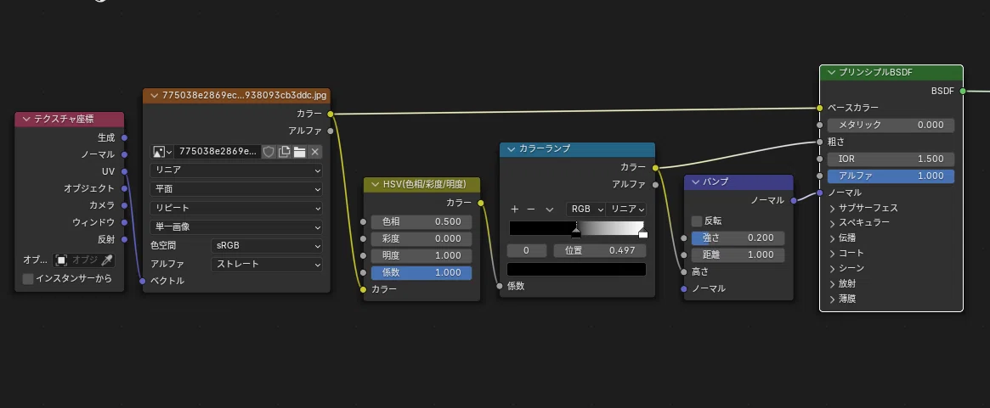
Task: Select the black color stop marker
Action: (x=576, y=232)
